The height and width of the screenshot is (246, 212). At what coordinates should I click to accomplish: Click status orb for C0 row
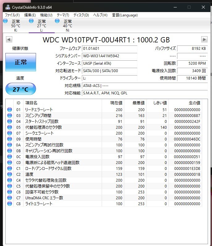10,162
